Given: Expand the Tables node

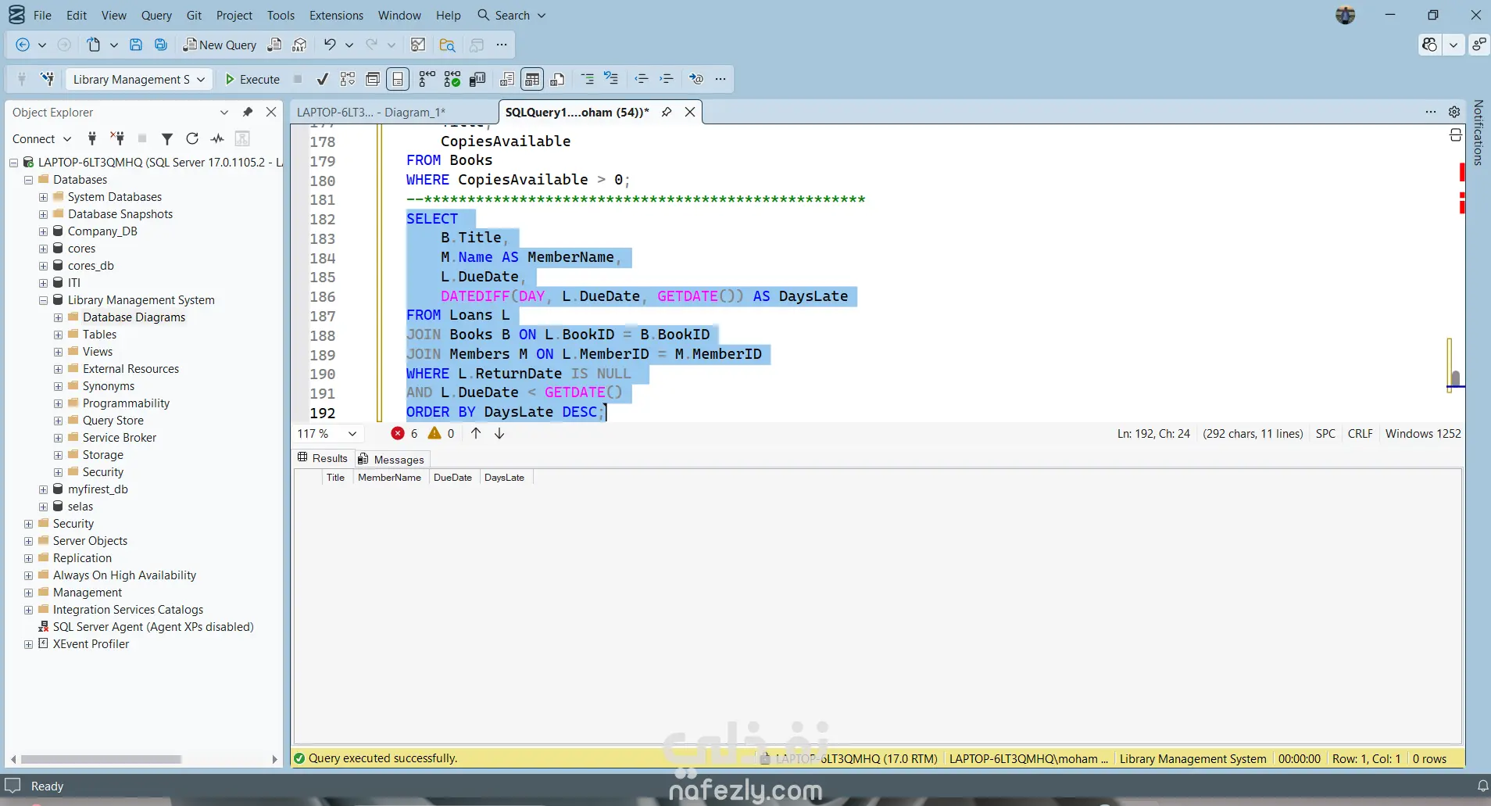Looking at the screenshot, I should tap(59, 335).
